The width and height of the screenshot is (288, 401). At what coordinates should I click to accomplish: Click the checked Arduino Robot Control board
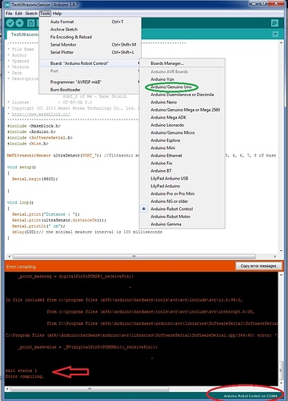point(182,209)
